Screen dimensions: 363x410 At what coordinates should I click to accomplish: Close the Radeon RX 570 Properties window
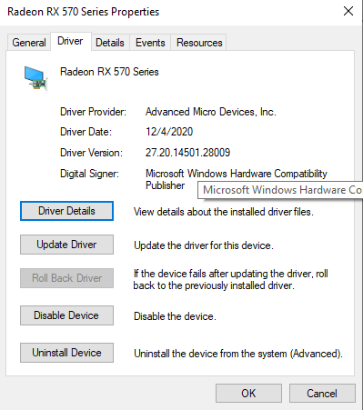[348, 11]
